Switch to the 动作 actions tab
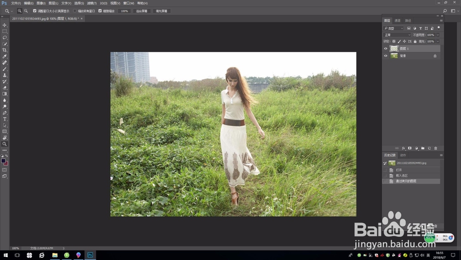The image size is (461, 260). pyautogui.click(x=403, y=155)
